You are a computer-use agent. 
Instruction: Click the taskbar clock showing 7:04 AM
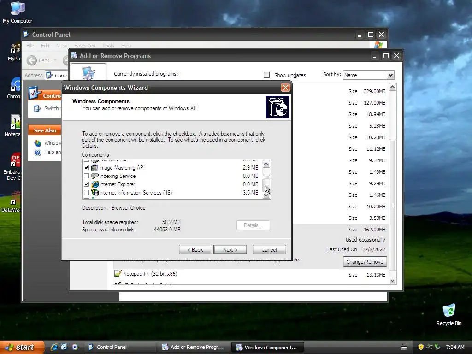[455, 347]
